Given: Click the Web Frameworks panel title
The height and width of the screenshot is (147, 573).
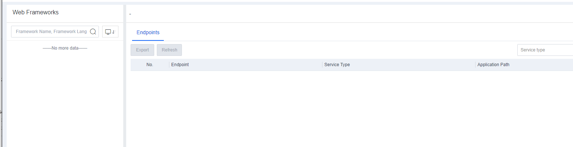Looking at the screenshot, I should coord(36,12).
